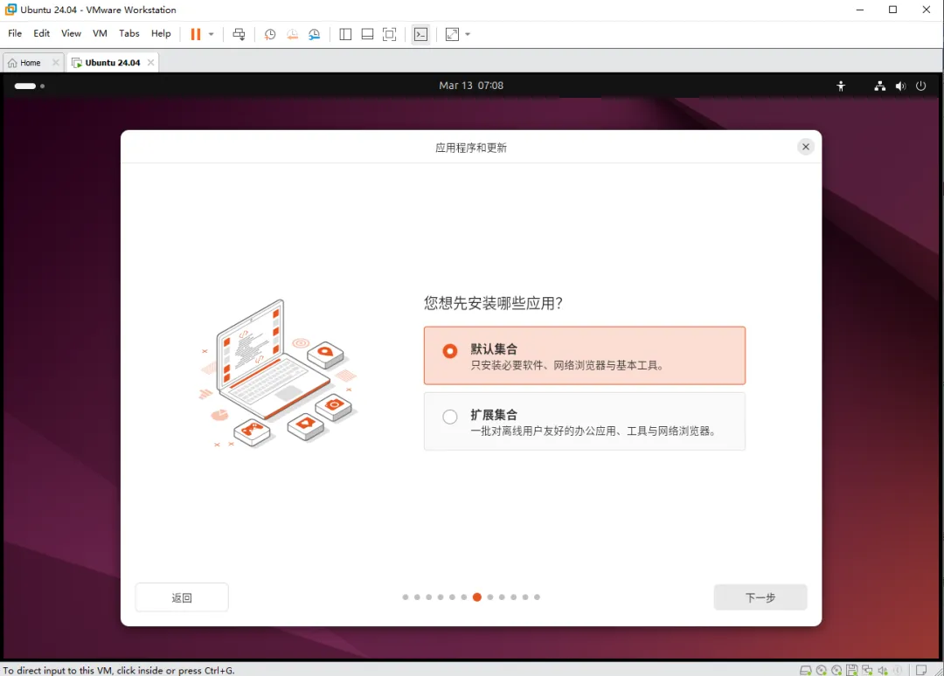
Task: Open the power options dropdown beside pause
Action: (x=212, y=34)
